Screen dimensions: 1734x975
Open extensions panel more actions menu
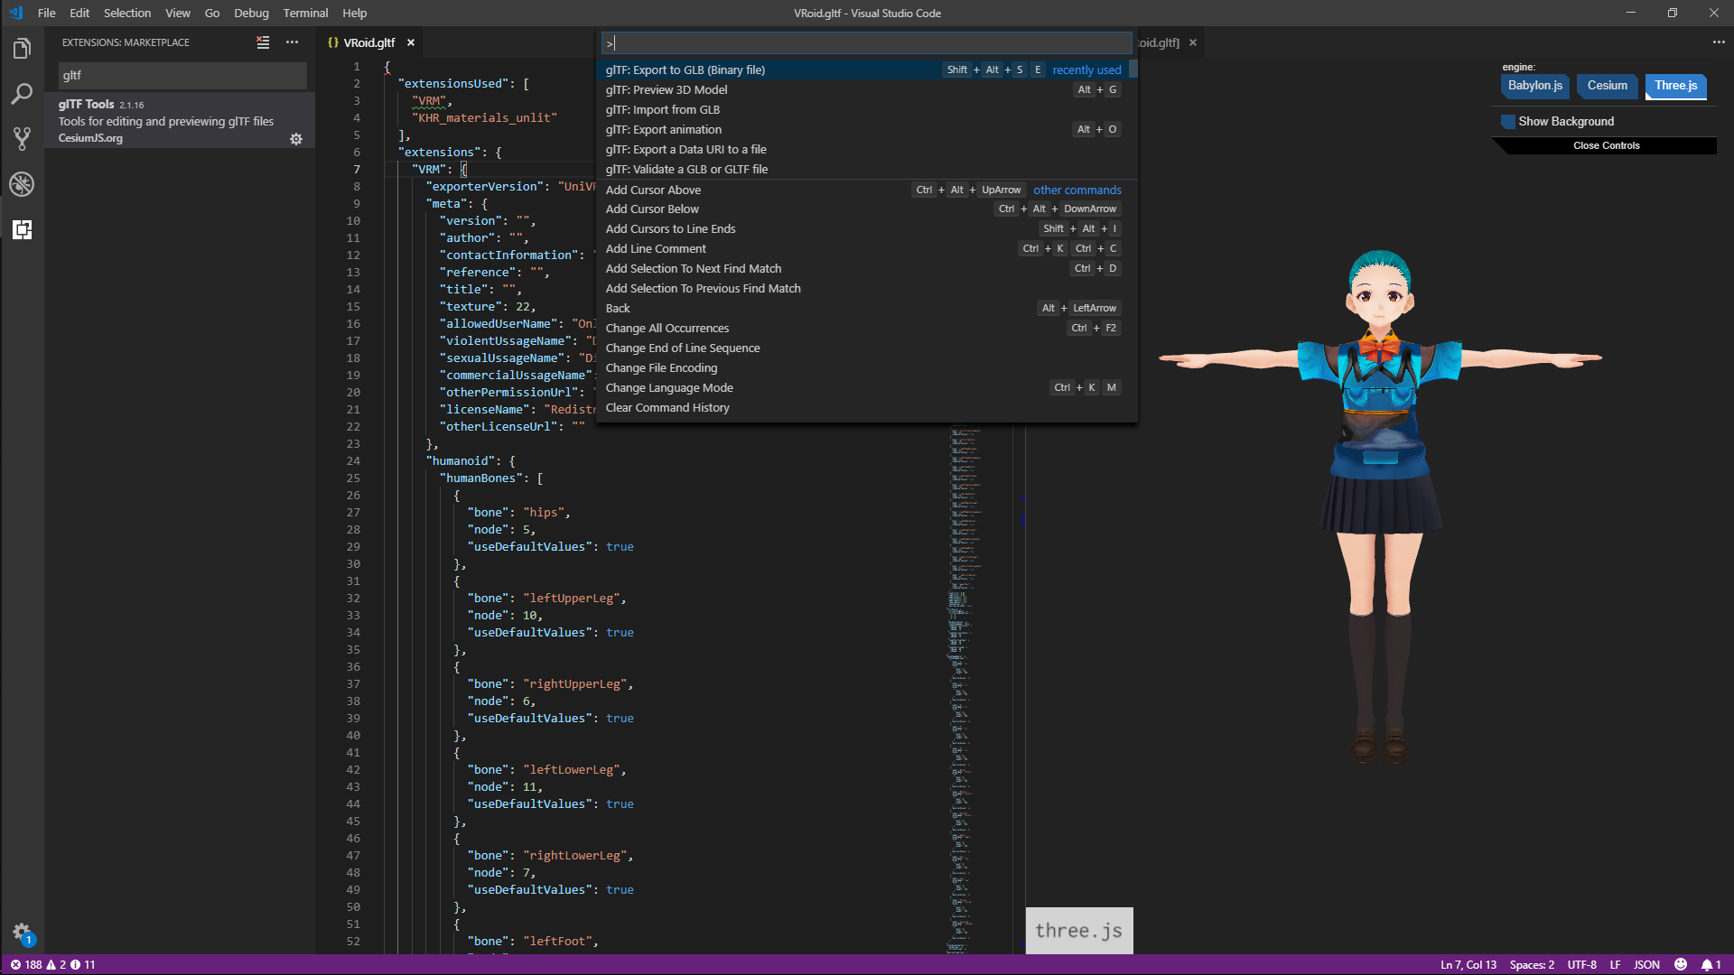click(x=292, y=42)
